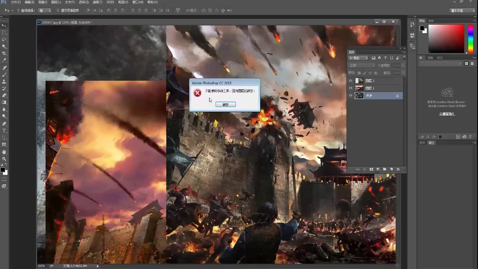Viewport: 478px width, 269px height.
Task: Open the blend mode dropdown in Layers panel
Action: pyautogui.click(x=361, y=65)
